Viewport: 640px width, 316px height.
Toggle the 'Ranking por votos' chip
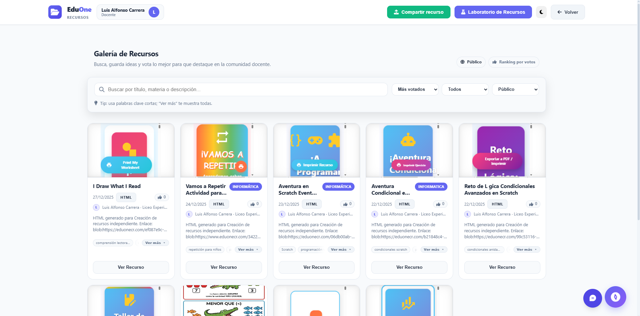(514, 62)
